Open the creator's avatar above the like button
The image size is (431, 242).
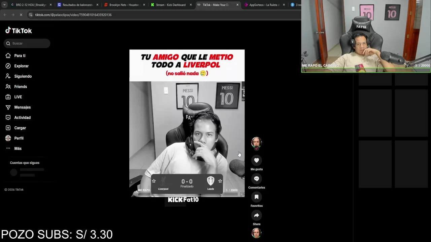point(257,143)
